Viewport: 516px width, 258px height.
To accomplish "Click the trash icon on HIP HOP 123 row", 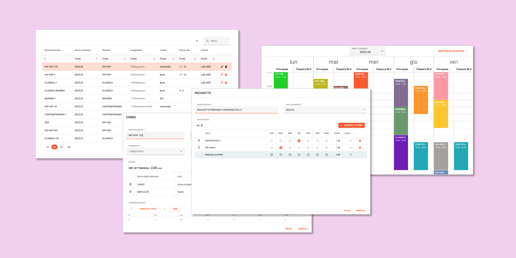I will coord(226,67).
